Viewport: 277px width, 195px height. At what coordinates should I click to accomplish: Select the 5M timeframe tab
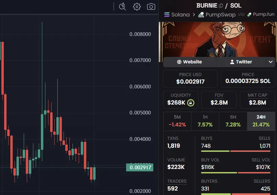tap(177, 121)
